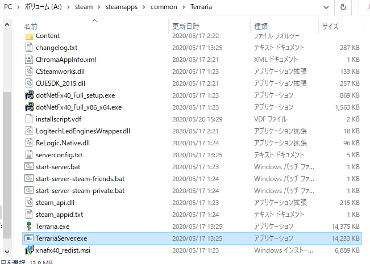370x264 pixels.
Task: Click the dotNetFx40_Full_setup.exe installer icon
Action: click(29, 95)
